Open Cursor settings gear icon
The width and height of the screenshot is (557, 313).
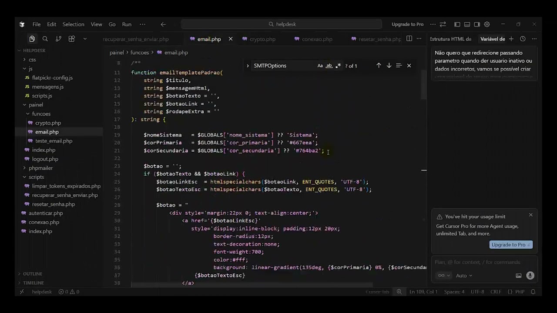coord(487,24)
